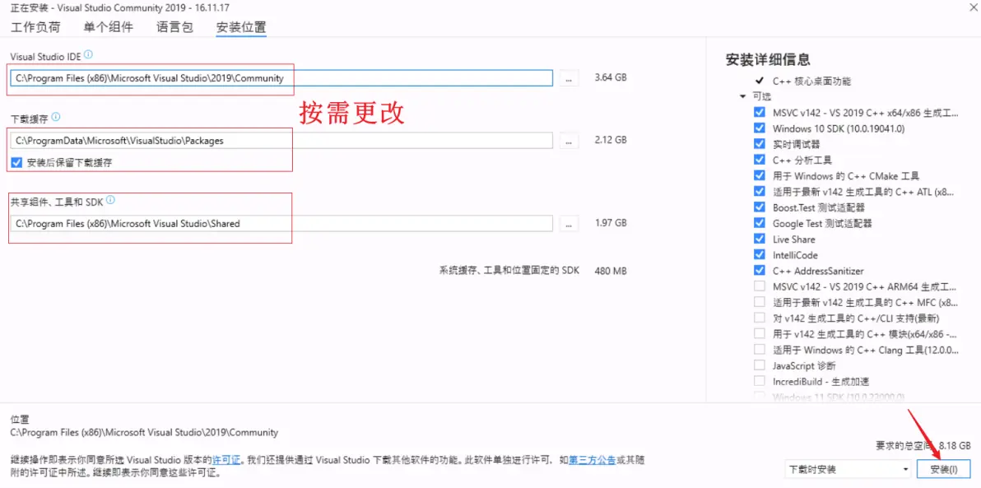Screen dimensions: 981x488
Task: Open the 下载时安装 dropdown
Action: coord(848,469)
